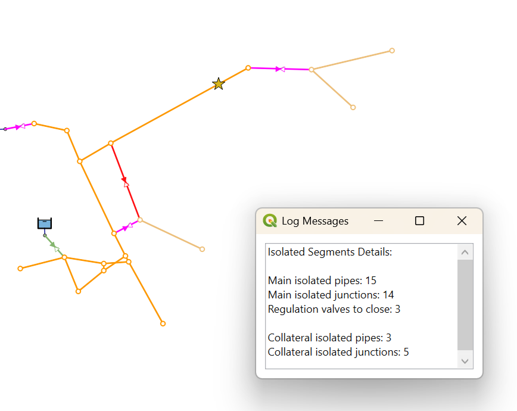Select the blue reservoir tank symbol
Screen dimensions: 517x411
pos(45,223)
